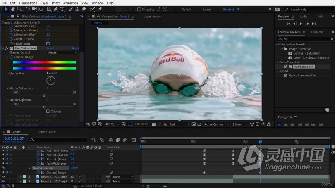
Task: Open the Composition menu
Action: pos(28,3)
